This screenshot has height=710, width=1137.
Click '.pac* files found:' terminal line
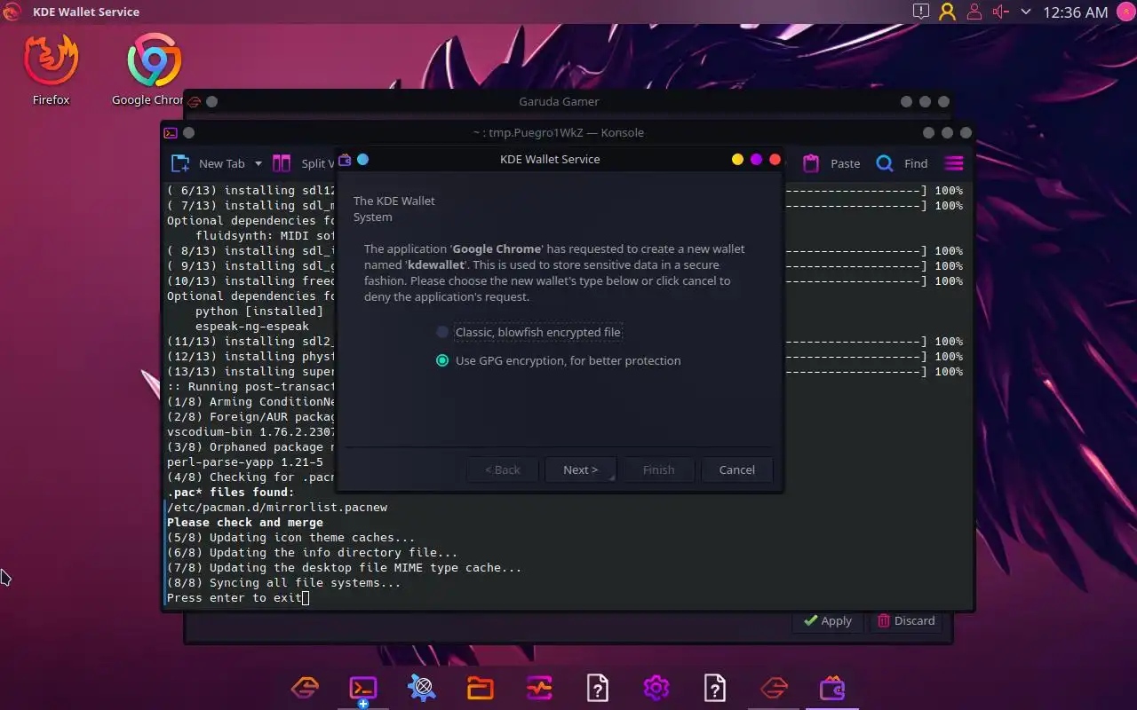231,493
